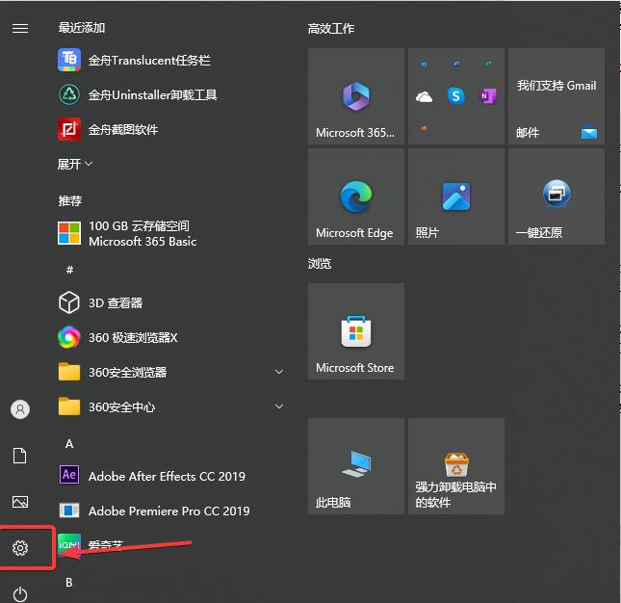The width and height of the screenshot is (621, 603).
Task: Expand the 360安全浏览器 folder chevron
Action: pyautogui.click(x=279, y=372)
